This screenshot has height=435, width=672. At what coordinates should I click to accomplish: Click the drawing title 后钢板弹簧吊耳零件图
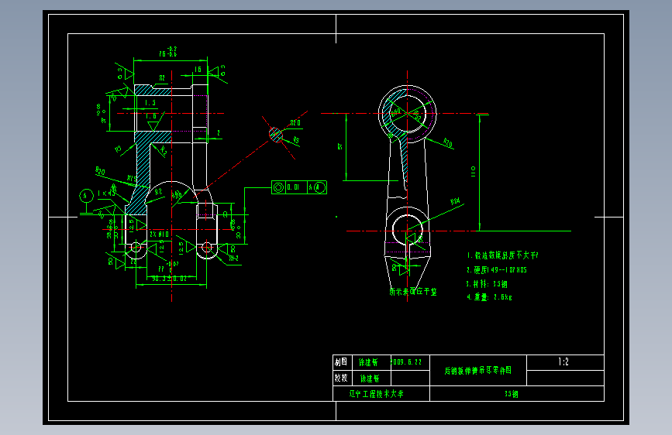(x=478, y=370)
